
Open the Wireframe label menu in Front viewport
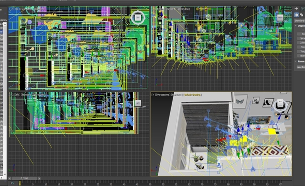coord(183,9)
